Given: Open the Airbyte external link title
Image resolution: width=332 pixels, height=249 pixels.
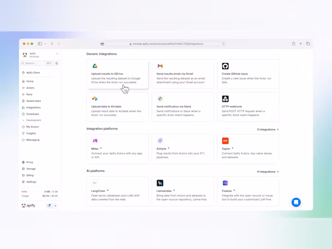Looking at the screenshot, I should 163,149.
